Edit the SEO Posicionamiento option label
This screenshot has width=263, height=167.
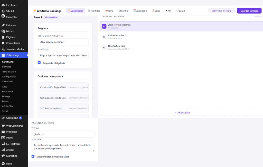point(53,108)
